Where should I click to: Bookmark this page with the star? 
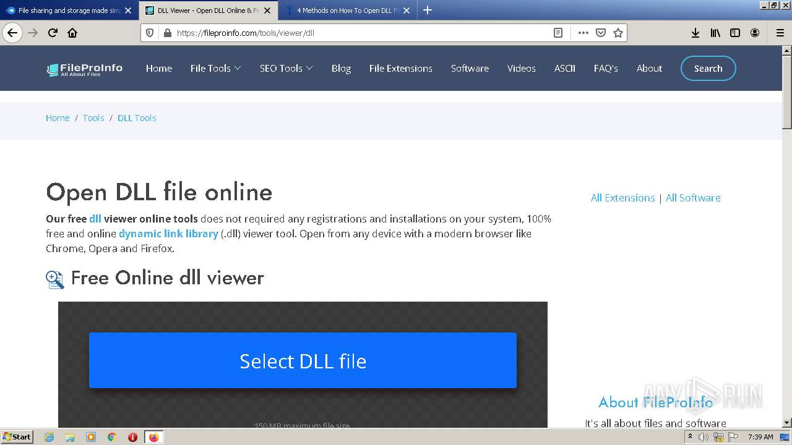pos(618,33)
